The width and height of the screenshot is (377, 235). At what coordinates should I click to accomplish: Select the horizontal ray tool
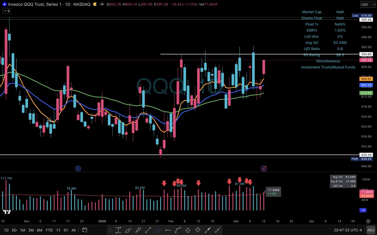point(168,230)
